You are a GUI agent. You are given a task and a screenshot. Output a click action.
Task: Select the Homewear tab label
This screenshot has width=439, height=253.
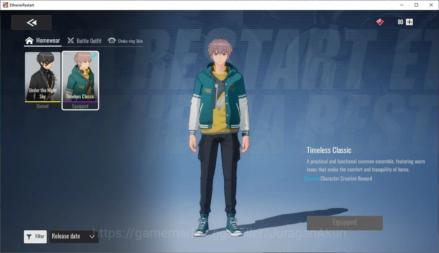48,40
